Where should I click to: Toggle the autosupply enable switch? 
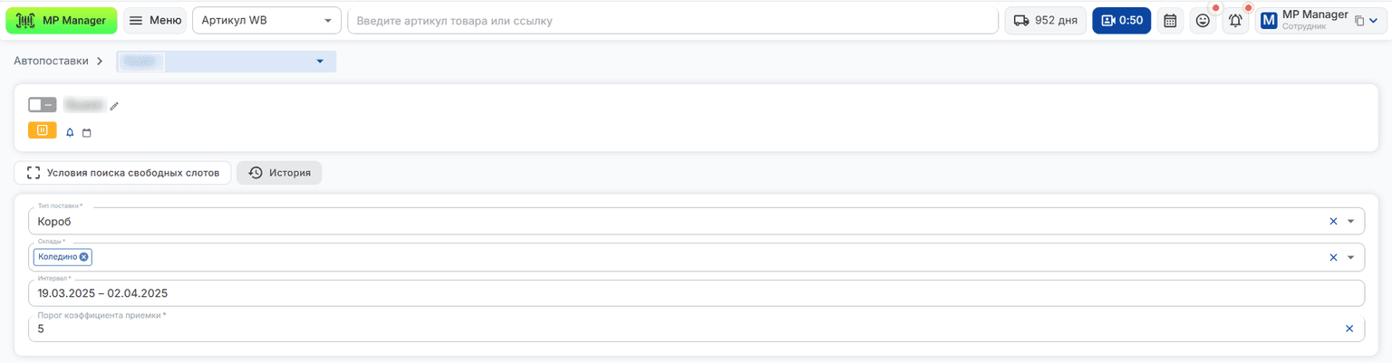(x=43, y=105)
